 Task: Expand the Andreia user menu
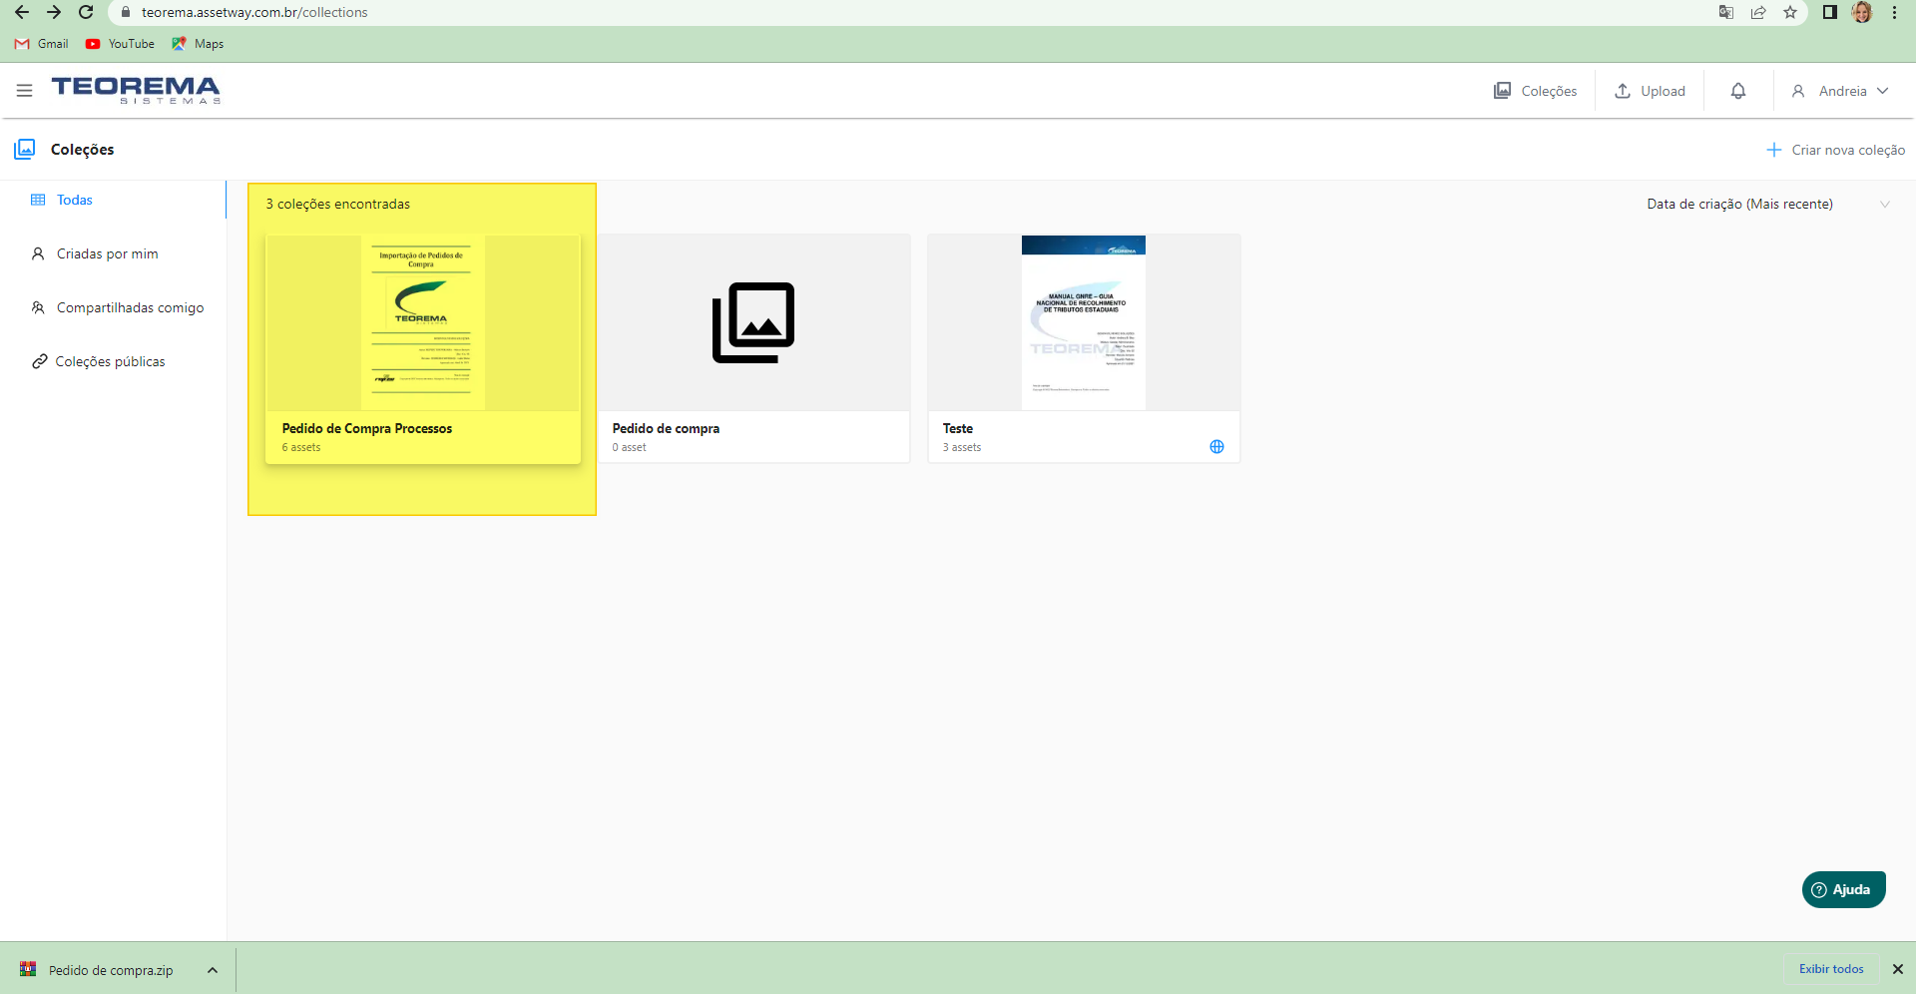click(x=1840, y=91)
